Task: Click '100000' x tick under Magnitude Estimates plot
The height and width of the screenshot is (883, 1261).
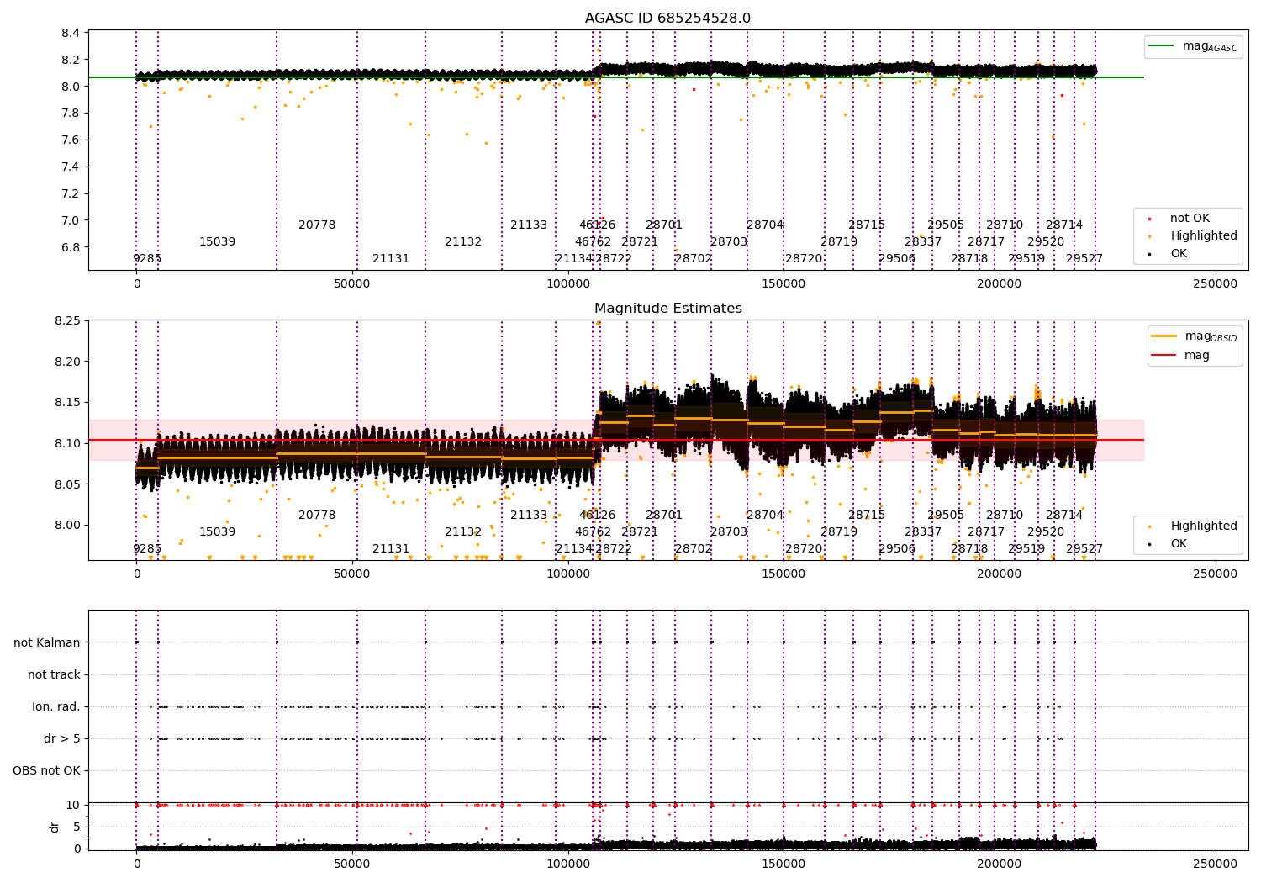Action: [x=568, y=574]
